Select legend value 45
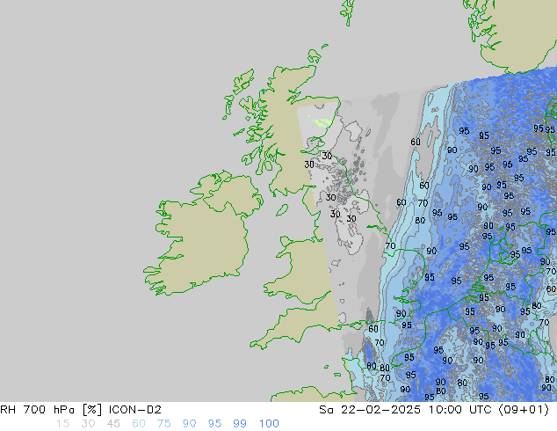Image resolution: width=557 pixels, height=431 pixels. 113,424
